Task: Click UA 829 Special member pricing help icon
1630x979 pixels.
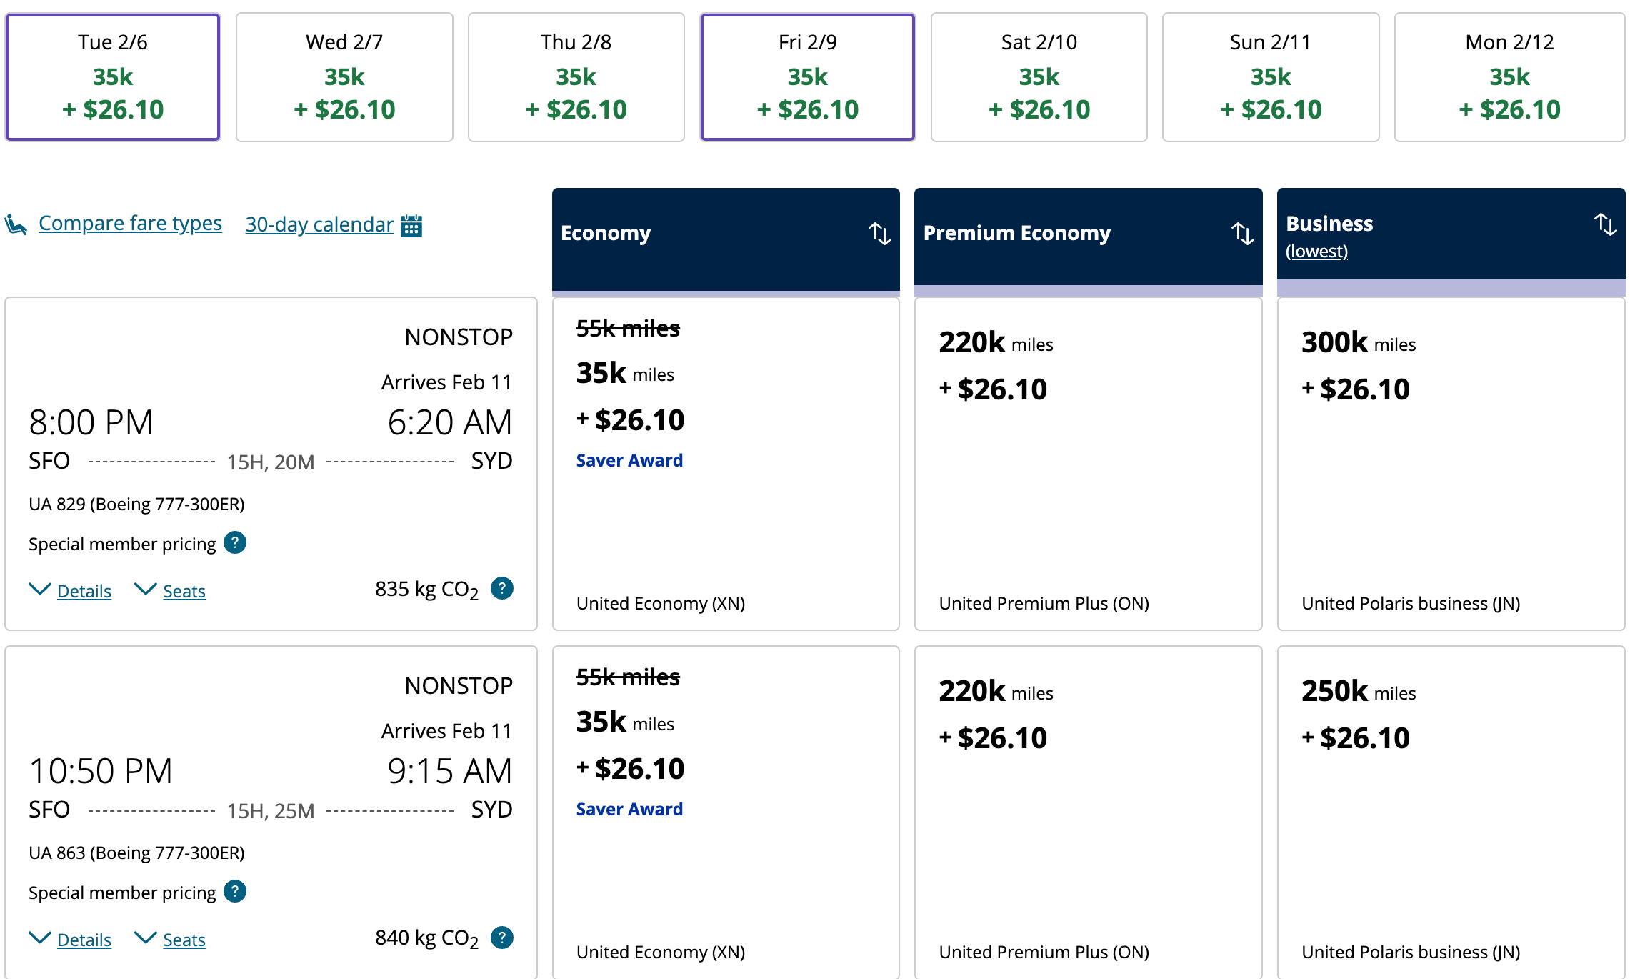Action: 235,542
